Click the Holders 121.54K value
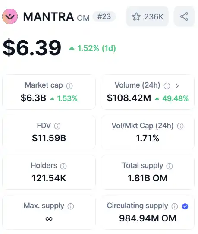The height and width of the screenshot is (234, 198). tap(49, 178)
